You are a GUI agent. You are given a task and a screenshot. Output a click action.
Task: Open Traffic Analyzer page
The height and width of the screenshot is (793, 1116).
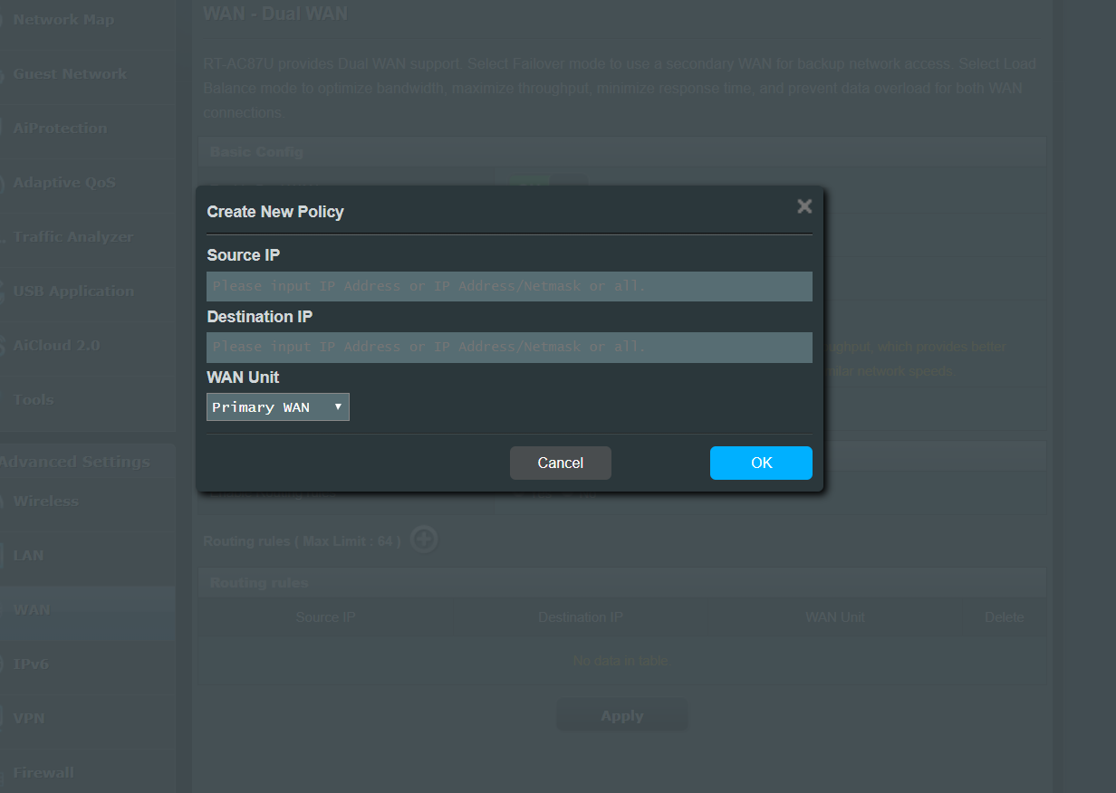72,237
